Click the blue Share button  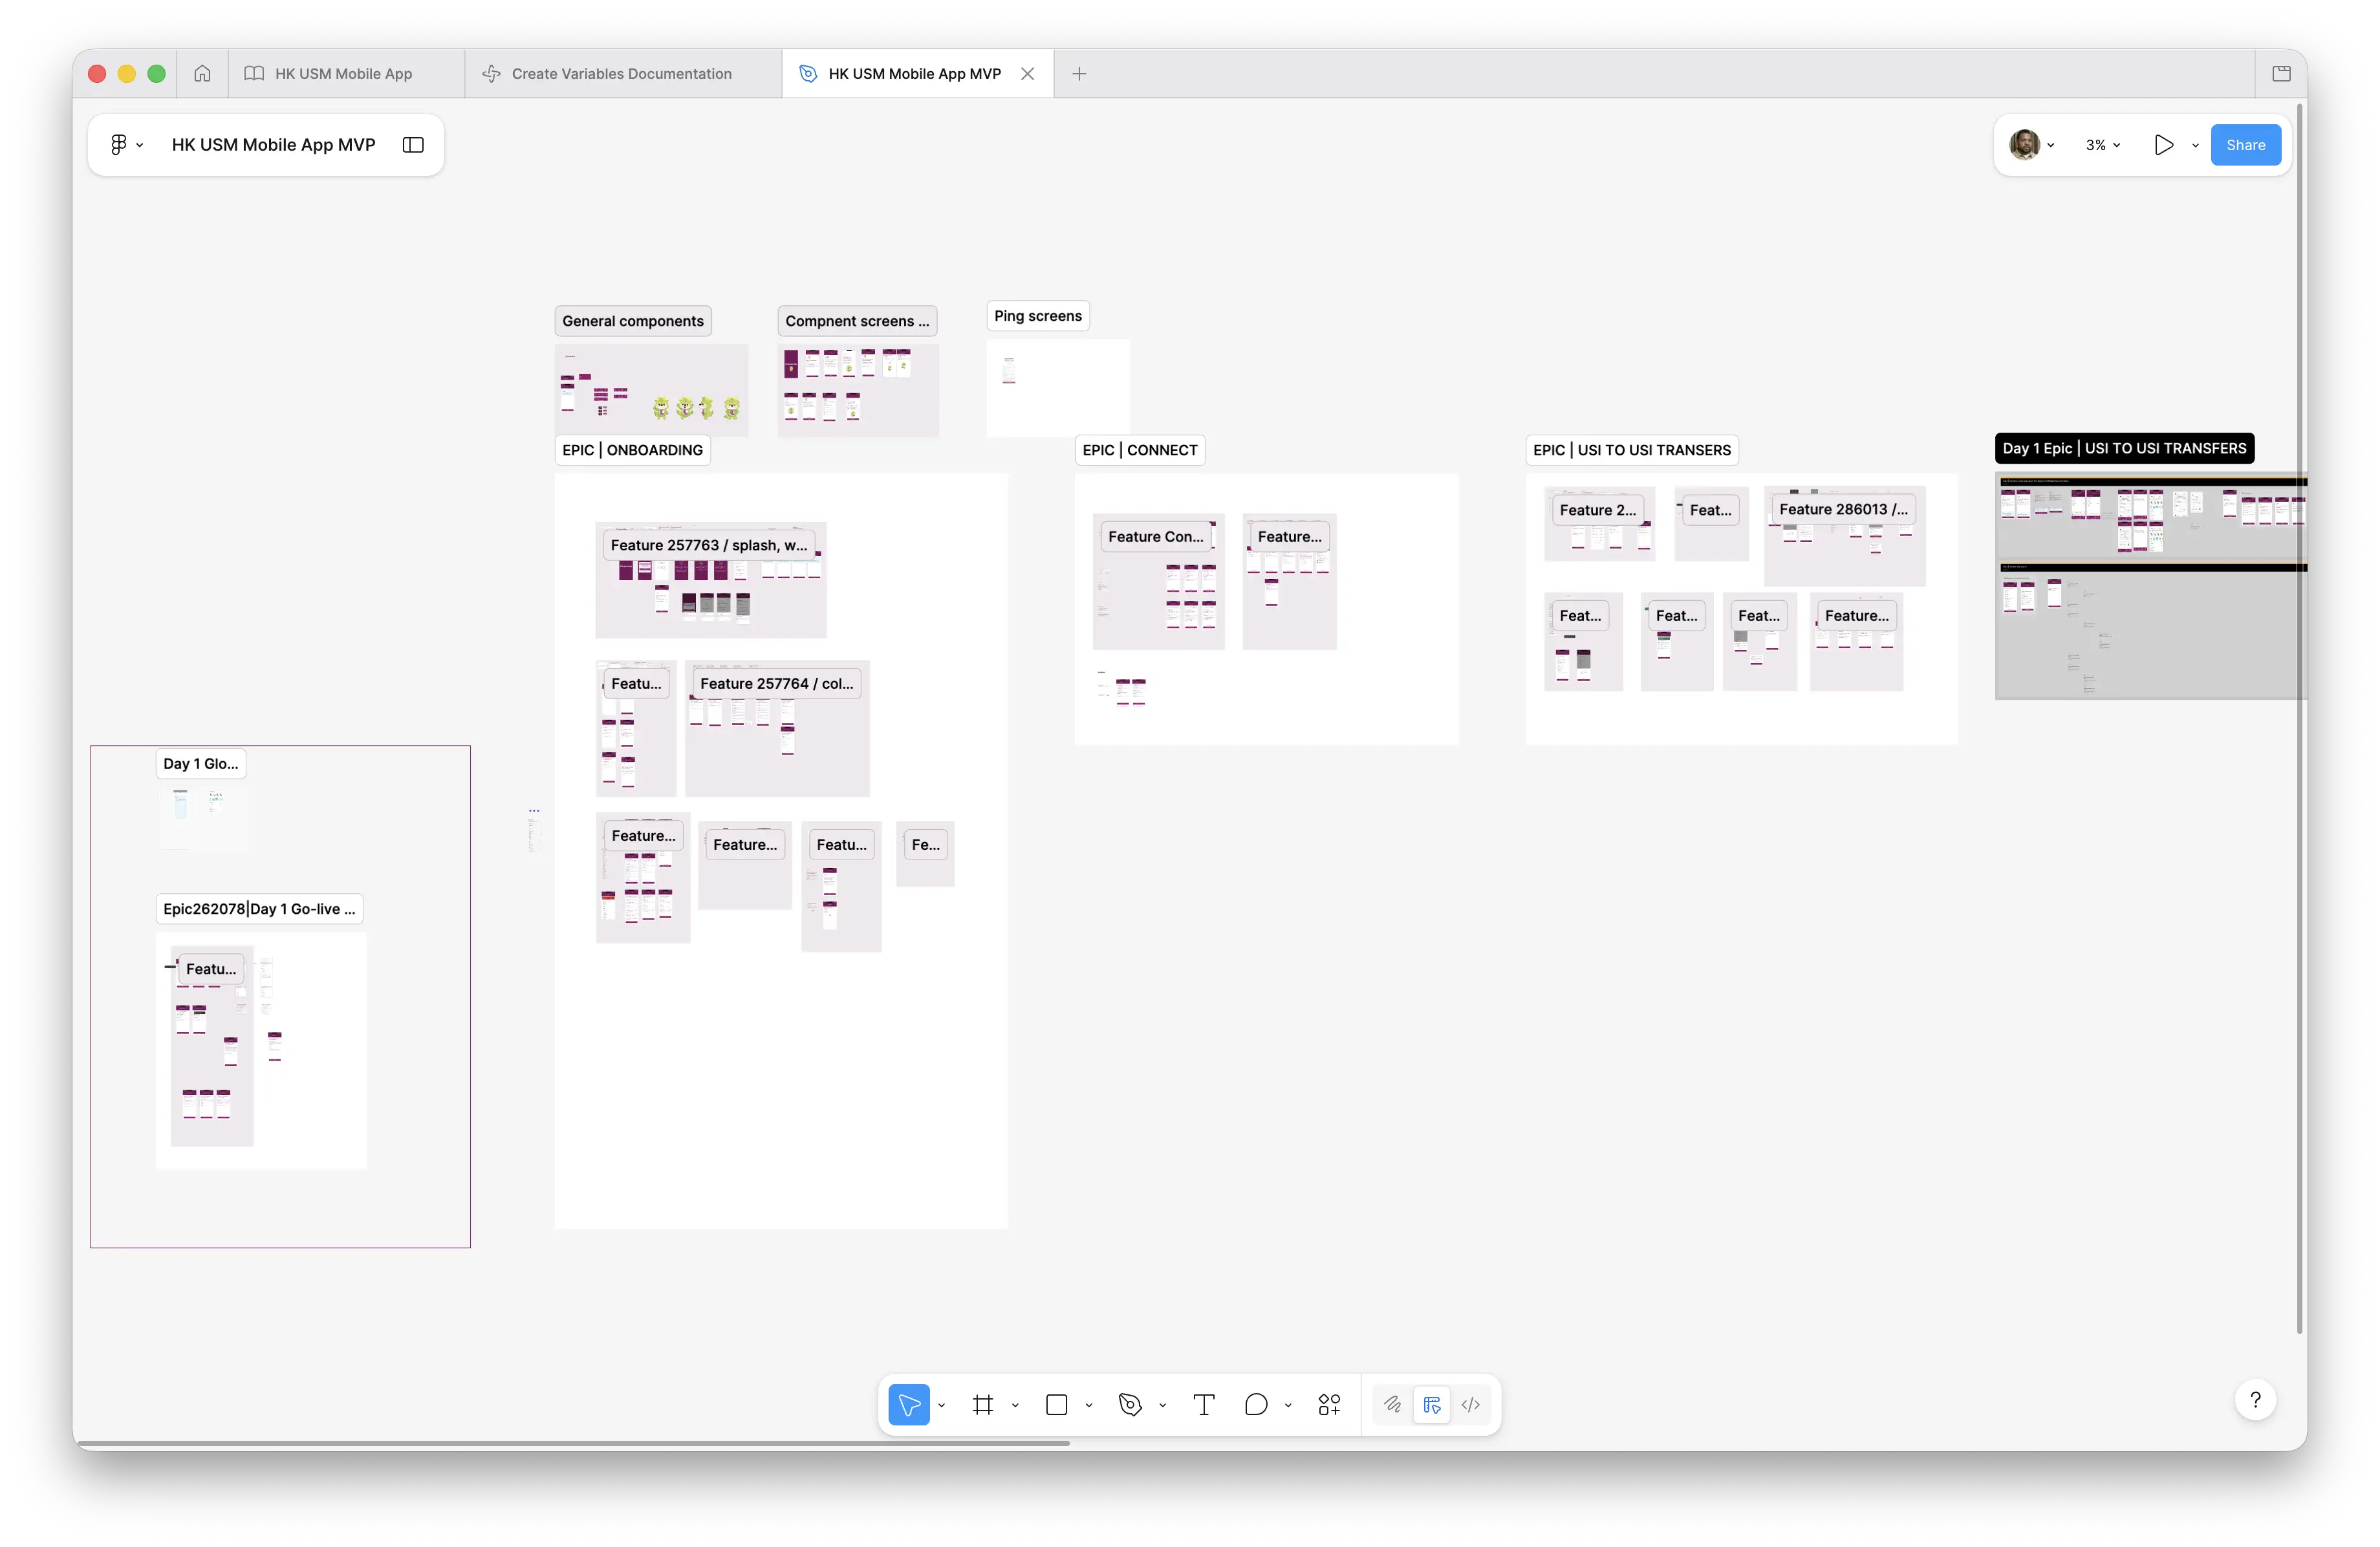(x=2245, y=145)
